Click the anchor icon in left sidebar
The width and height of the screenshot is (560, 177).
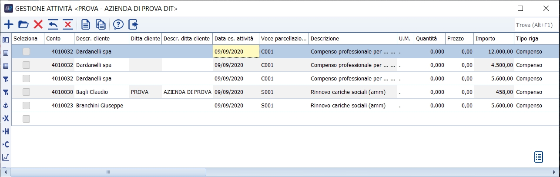(x=6, y=105)
